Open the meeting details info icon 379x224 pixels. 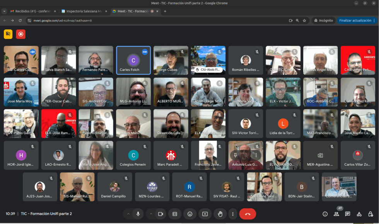(325, 214)
